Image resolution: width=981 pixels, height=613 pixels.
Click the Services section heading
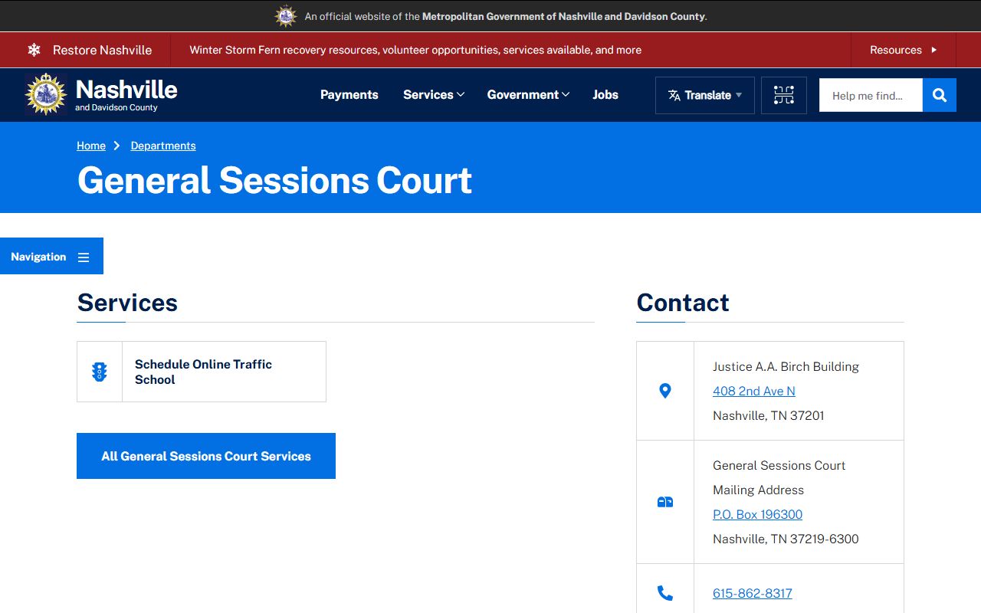[127, 303]
